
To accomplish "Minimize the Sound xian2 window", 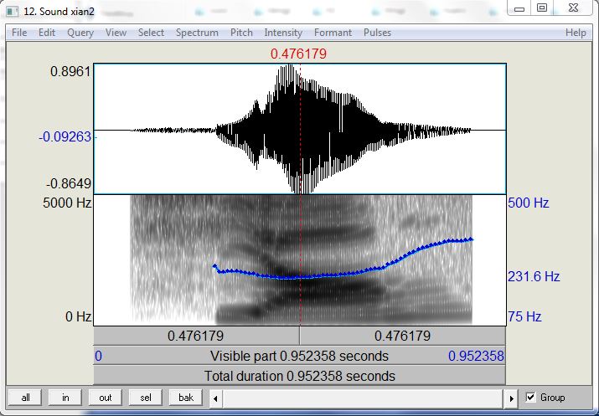I will coord(519,8).
